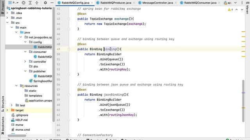
Task: Select RabbitMQ class under consumer package
Action: (43, 57)
